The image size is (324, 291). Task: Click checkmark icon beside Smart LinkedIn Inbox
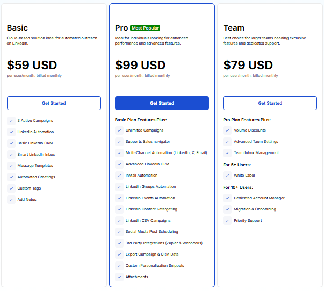click(11, 155)
